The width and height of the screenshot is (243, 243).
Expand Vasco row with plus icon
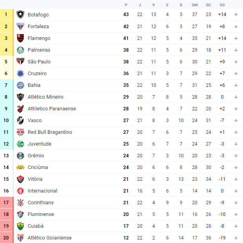click(x=236, y=121)
